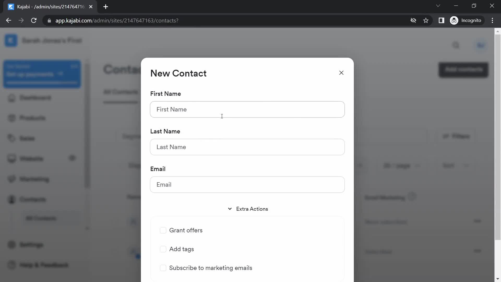
Task: Click the third-party cookies blocked eye icon
Action: [413, 20]
